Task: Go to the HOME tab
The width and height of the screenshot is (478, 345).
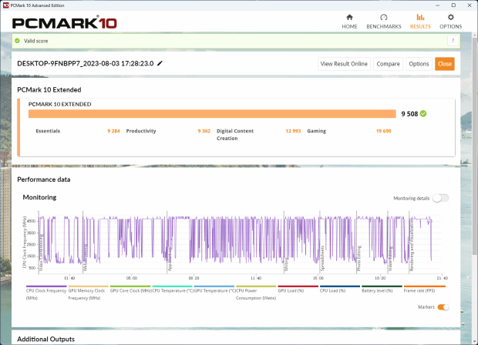Action: pos(349,22)
